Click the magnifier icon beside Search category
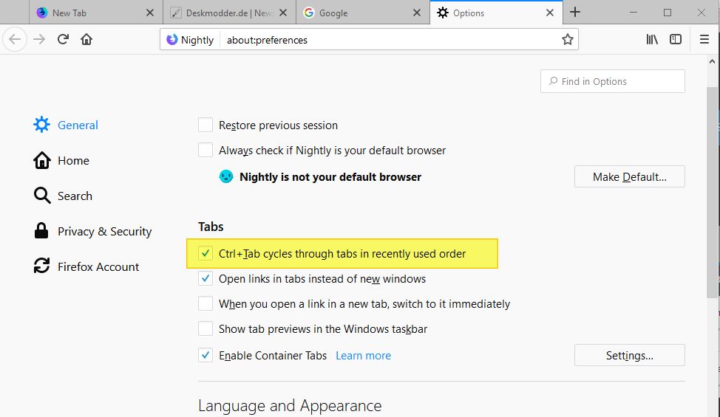 pos(42,196)
